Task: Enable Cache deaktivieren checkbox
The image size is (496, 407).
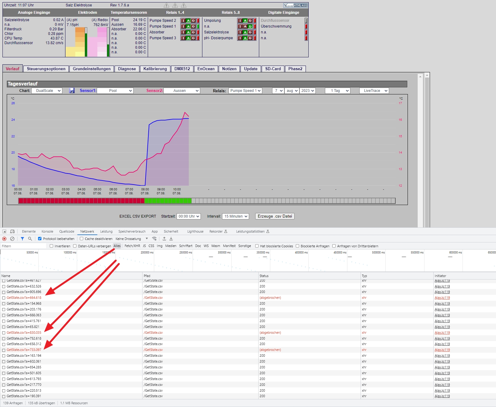Action: click(81, 239)
